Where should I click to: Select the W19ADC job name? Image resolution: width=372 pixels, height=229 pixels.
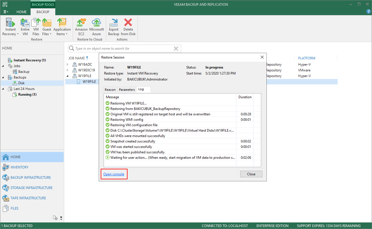pos(85,65)
